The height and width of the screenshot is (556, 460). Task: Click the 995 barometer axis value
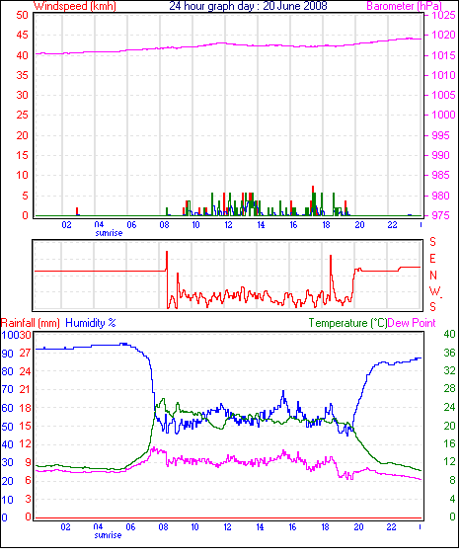pyautogui.click(x=441, y=135)
